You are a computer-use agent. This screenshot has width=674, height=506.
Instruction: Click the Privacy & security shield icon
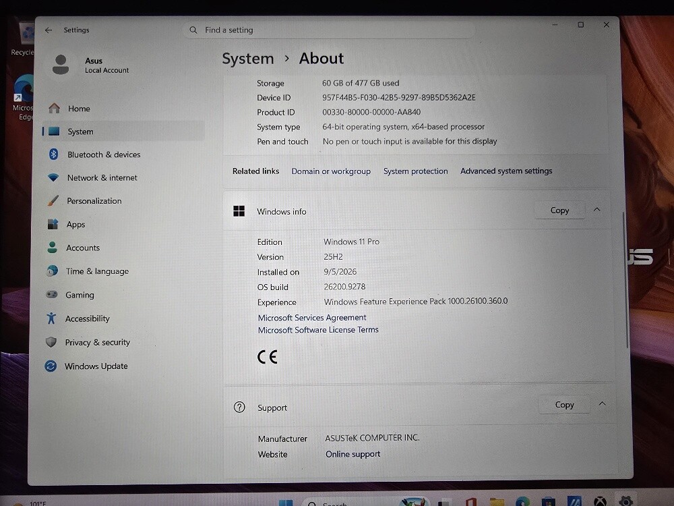51,342
